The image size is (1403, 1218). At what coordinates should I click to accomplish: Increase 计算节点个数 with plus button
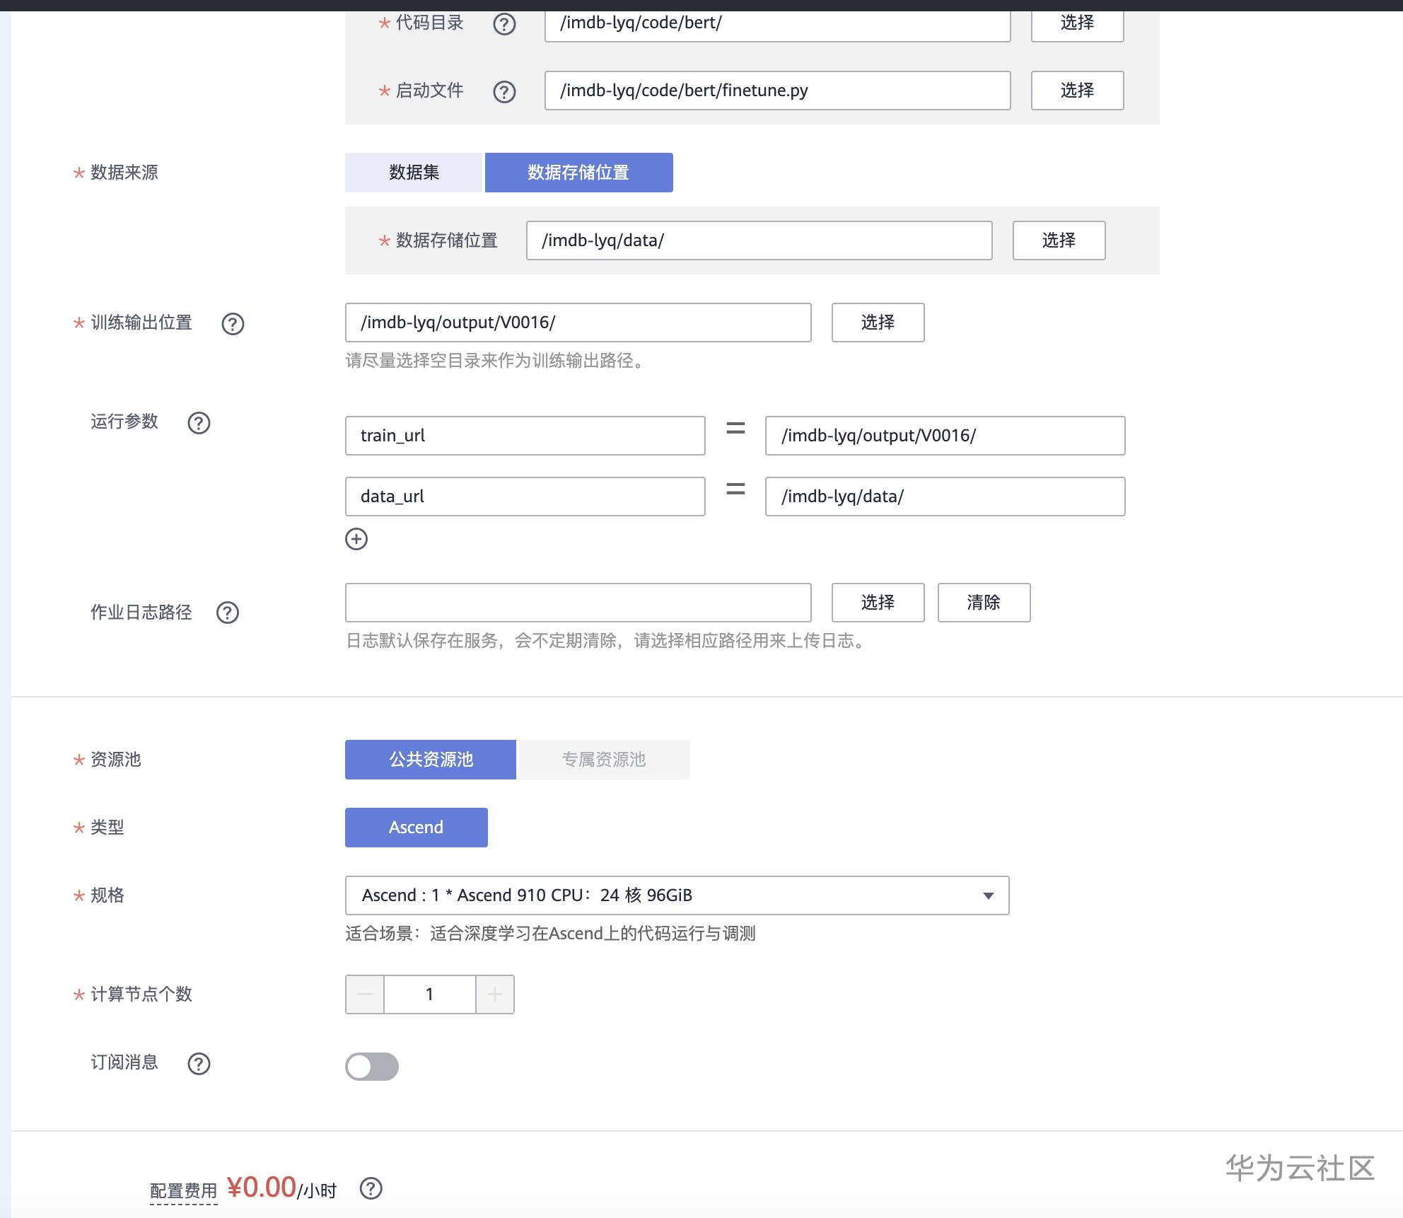coord(495,994)
